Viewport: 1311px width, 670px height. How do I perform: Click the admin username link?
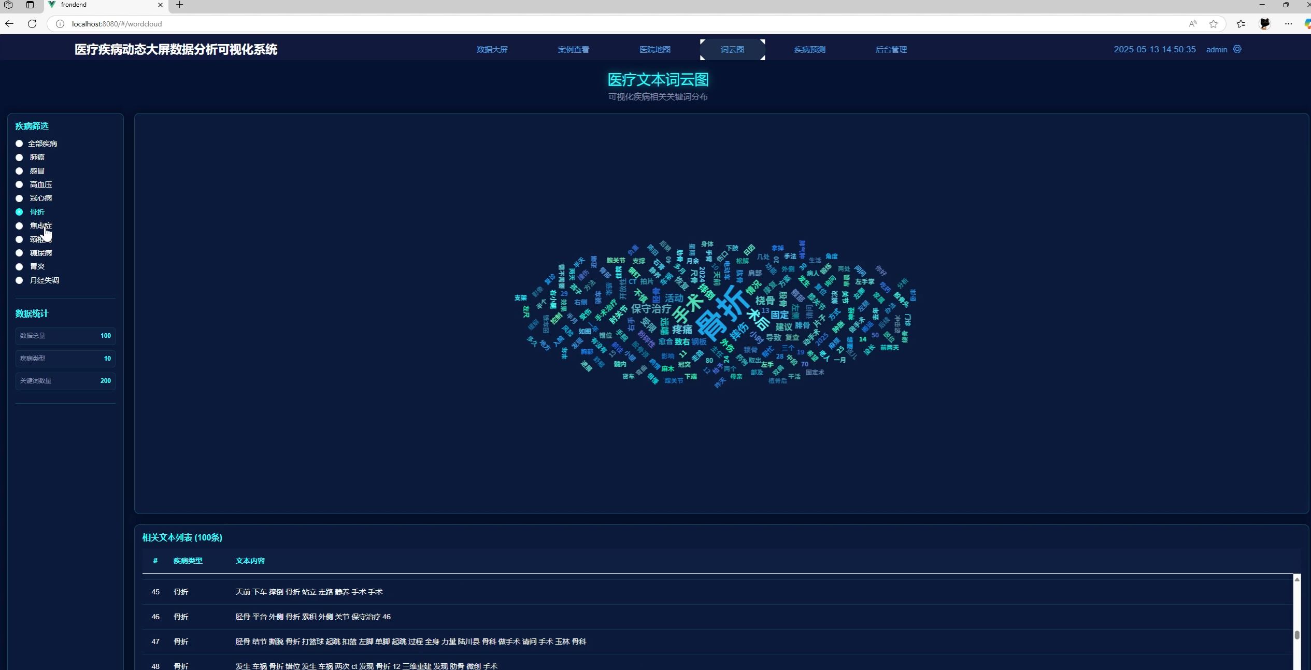coord(1216,50)
